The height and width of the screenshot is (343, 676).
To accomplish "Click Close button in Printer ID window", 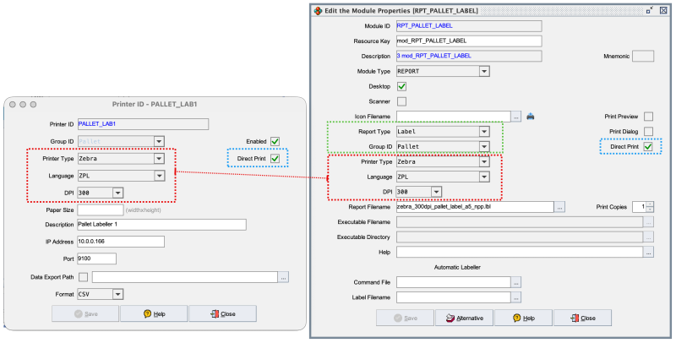I will pos(222,313).
